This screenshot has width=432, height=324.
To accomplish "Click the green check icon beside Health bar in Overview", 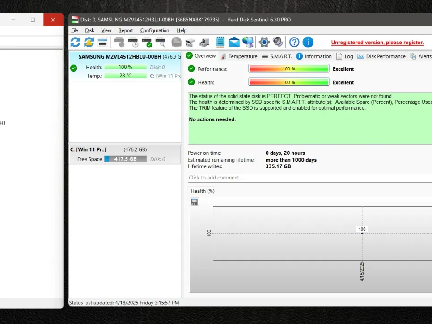I will click(x=191, y=82).
